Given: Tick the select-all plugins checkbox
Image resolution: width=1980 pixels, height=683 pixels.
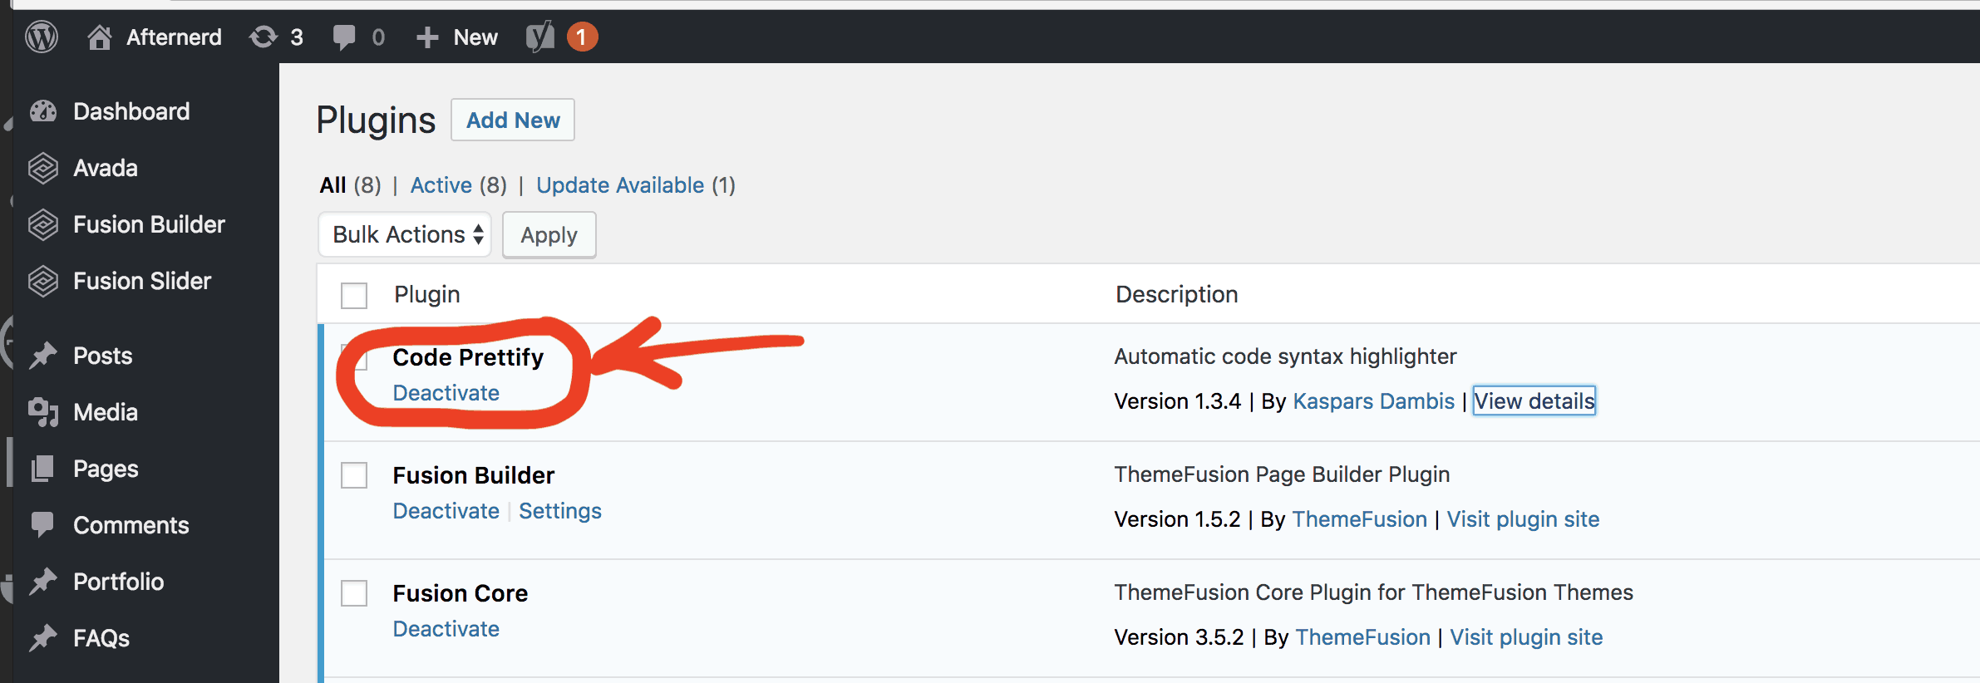Looking at the screenshot, I should [354, 295].
